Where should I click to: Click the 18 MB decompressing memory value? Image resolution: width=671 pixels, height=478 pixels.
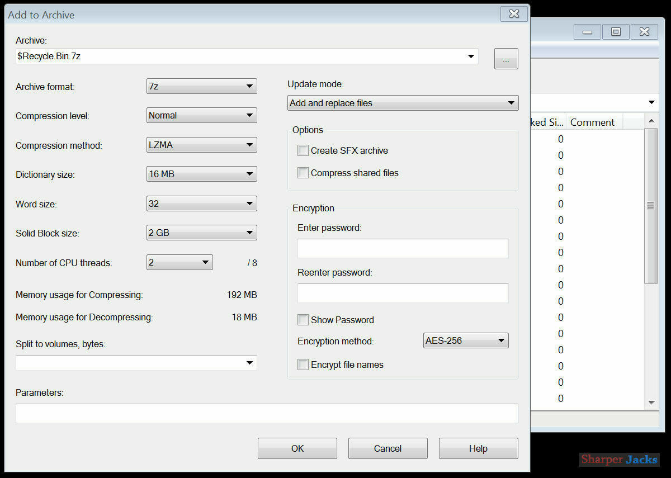244,317
